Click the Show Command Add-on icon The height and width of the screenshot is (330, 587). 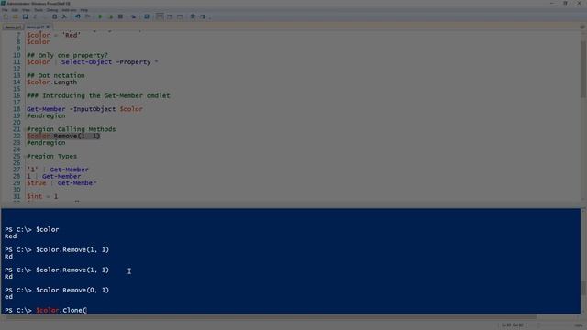[203, 16]
